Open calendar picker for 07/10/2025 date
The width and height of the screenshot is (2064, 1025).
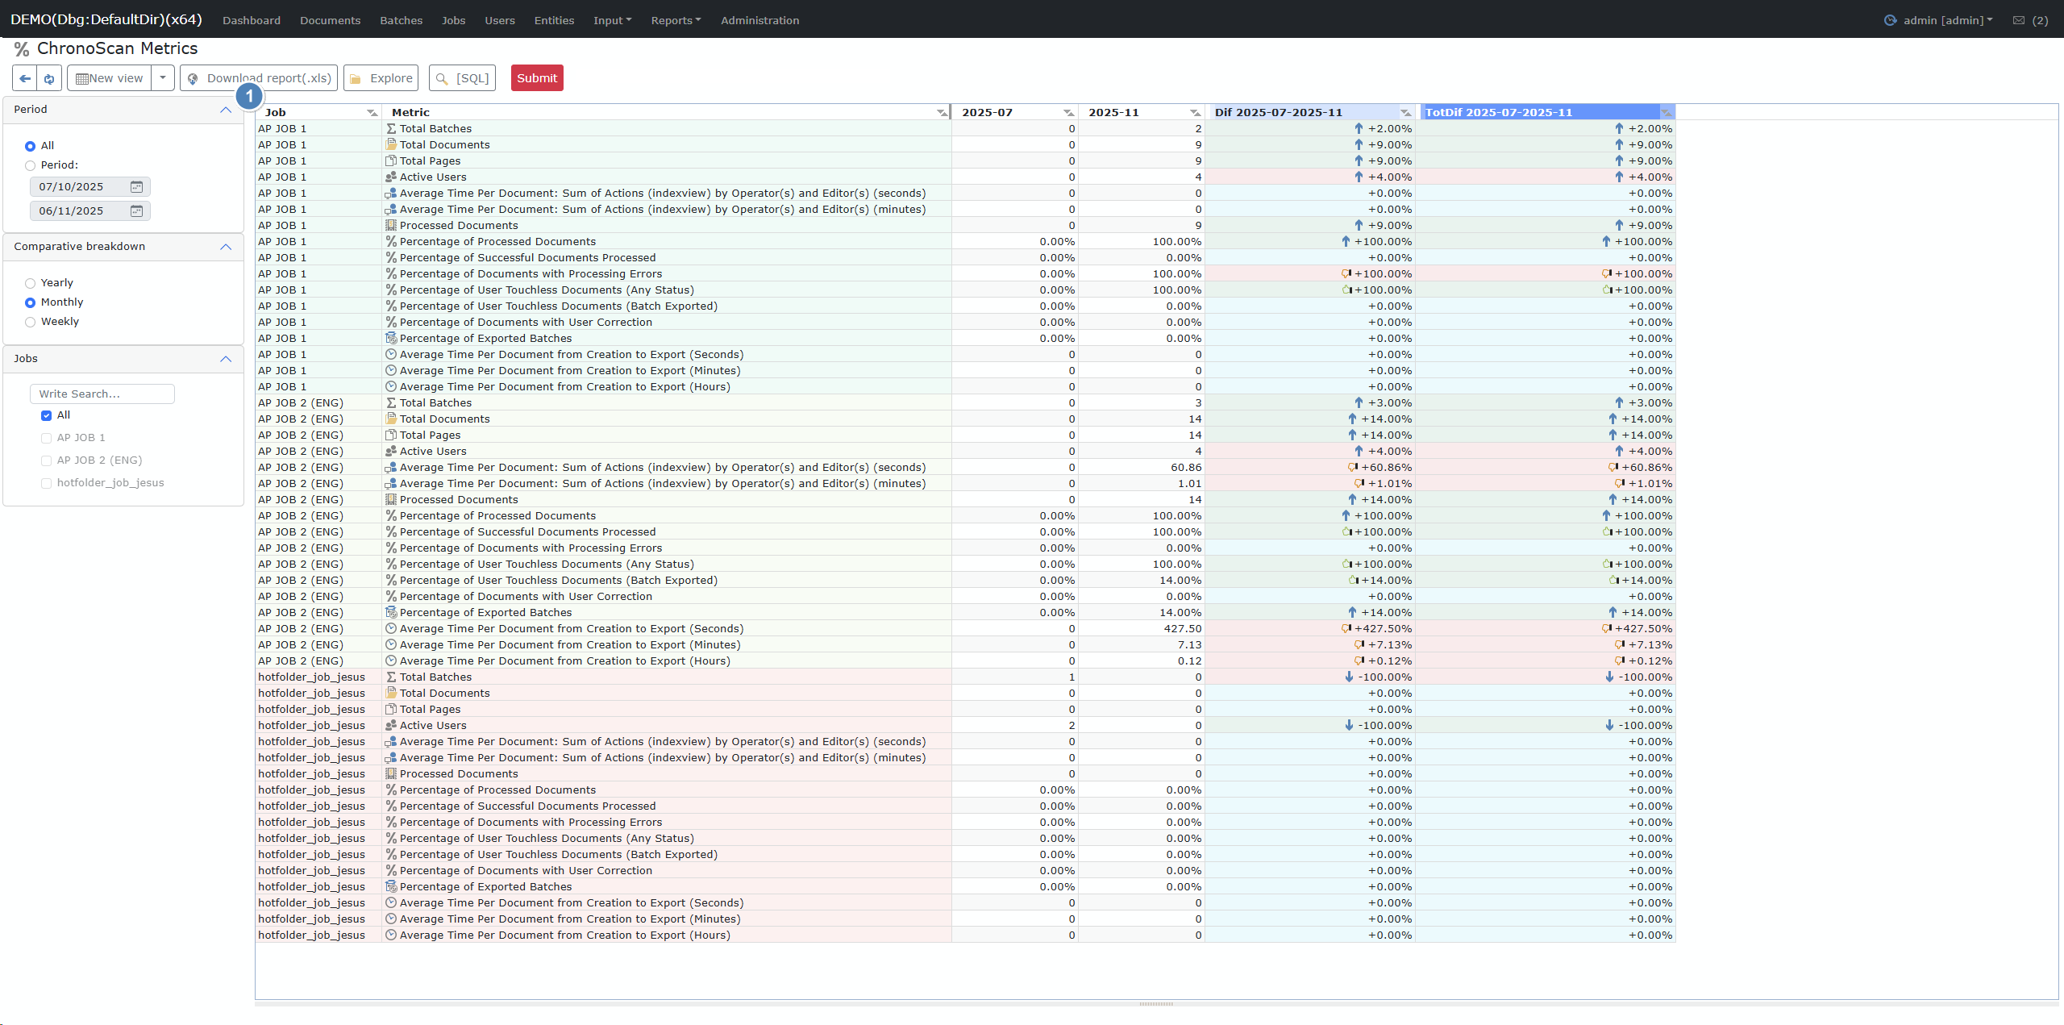[136, 187]
